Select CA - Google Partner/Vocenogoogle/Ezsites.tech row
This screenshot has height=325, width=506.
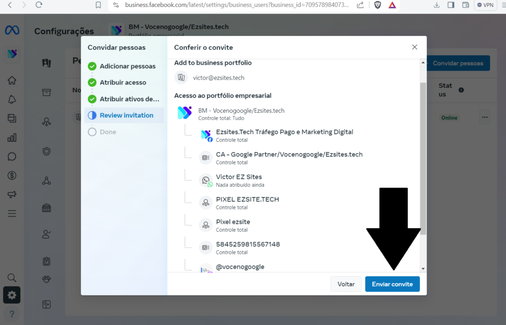[281, 158]
